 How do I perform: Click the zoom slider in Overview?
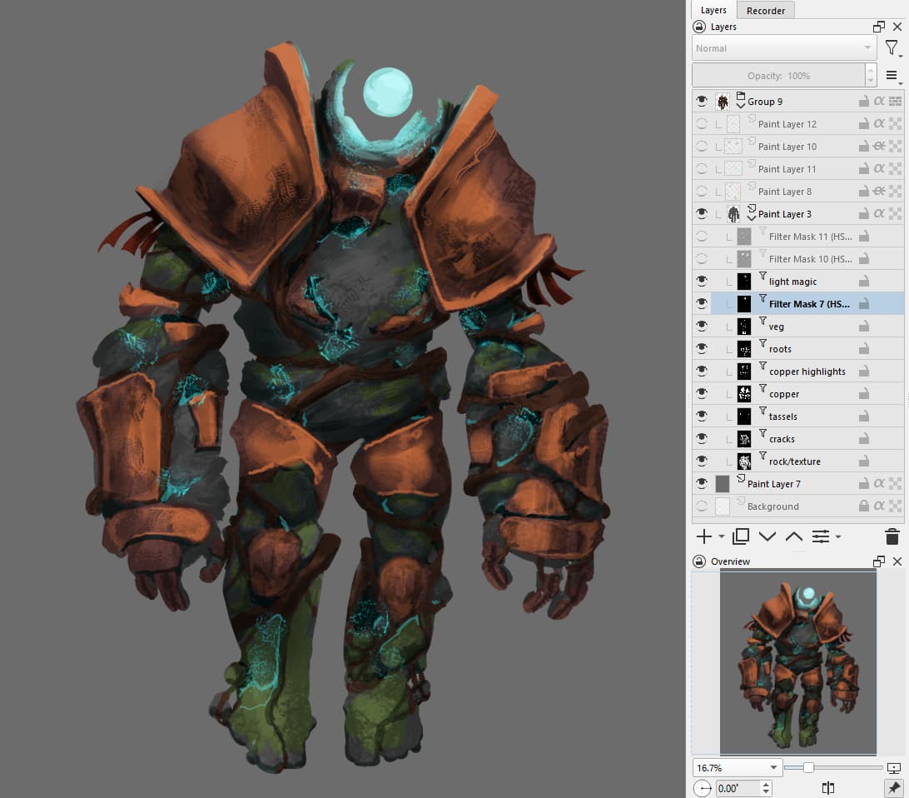pos(808,767)
